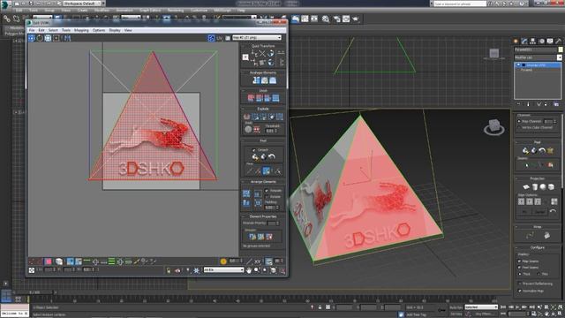Screen dimensions: 565x318
Task: Select Pyramid entry in modifier stack
Action: 526,70
